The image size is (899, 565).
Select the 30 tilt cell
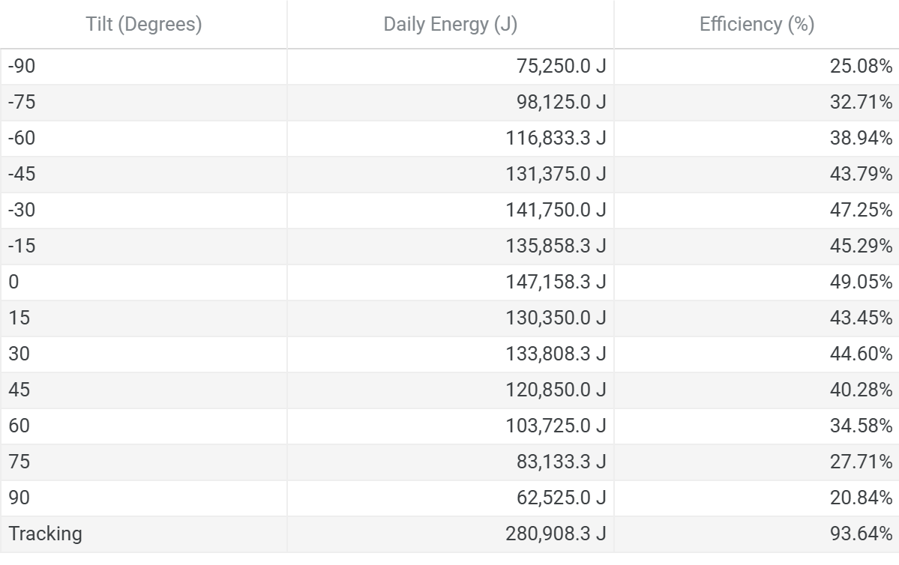tap(143, 354)
